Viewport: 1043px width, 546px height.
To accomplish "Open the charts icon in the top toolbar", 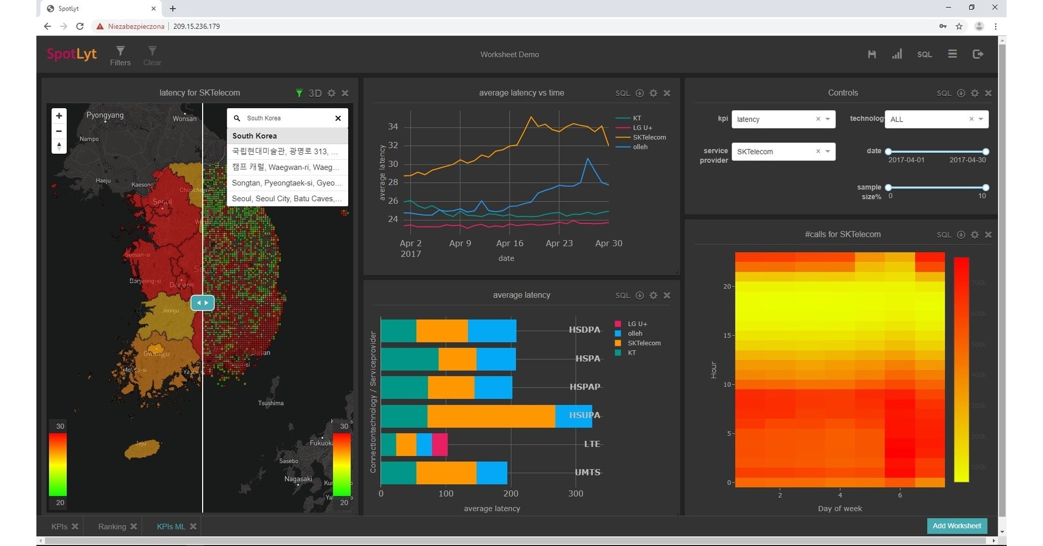I will point(897,54).
